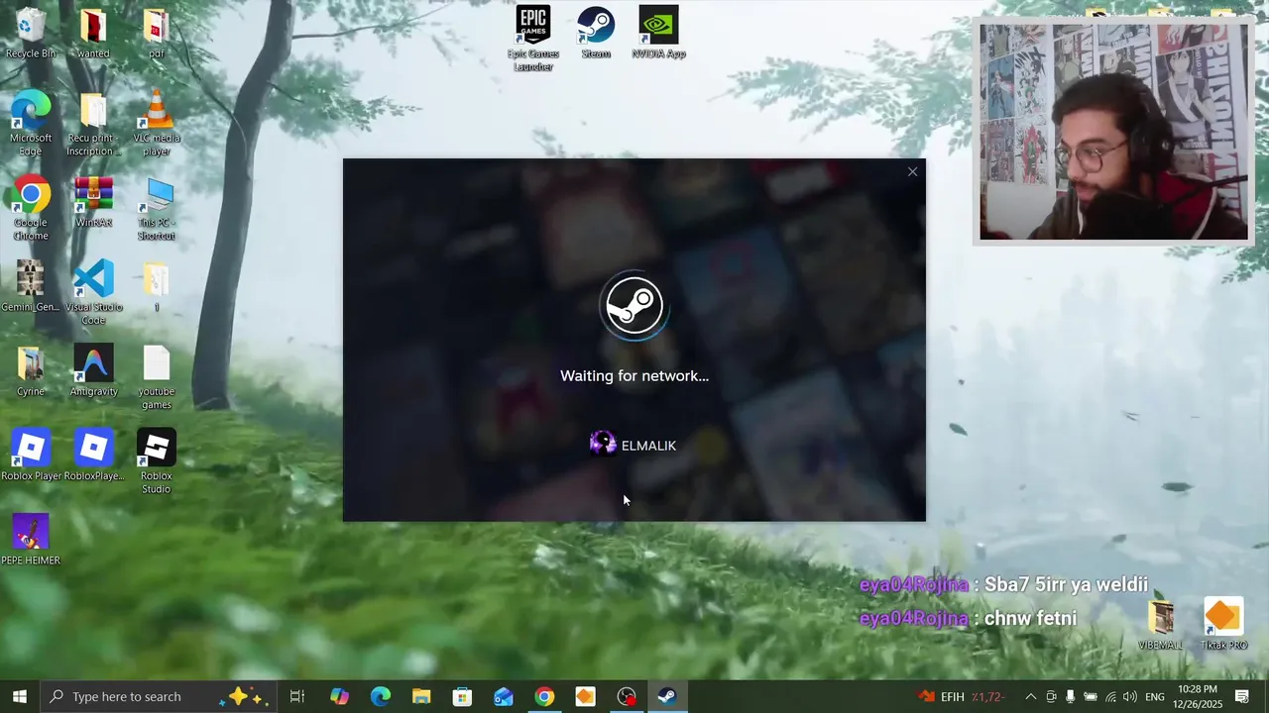The width and height of the screenshot is (1269, 713).
Task: Click the 'Waiting for network...' status text
Action: coord(634,376)
